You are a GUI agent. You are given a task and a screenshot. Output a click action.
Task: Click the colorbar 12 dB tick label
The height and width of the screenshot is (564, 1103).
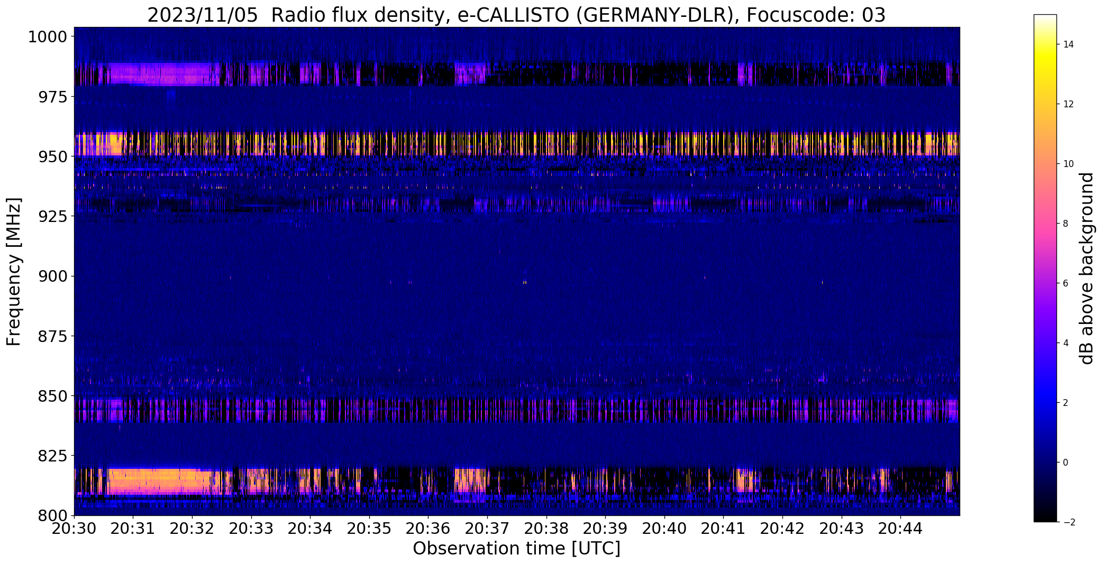1069,104
